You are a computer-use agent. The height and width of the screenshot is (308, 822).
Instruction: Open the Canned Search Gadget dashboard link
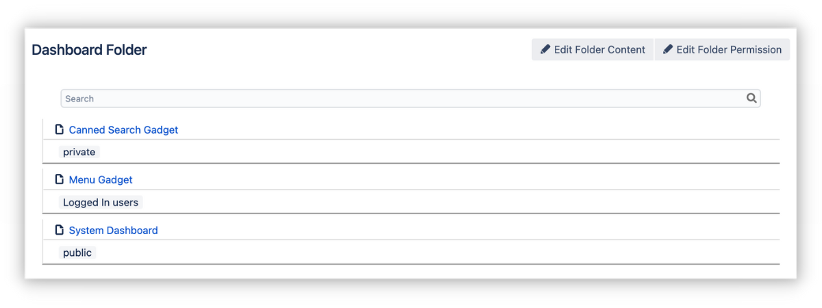click(x=123, y=130)
